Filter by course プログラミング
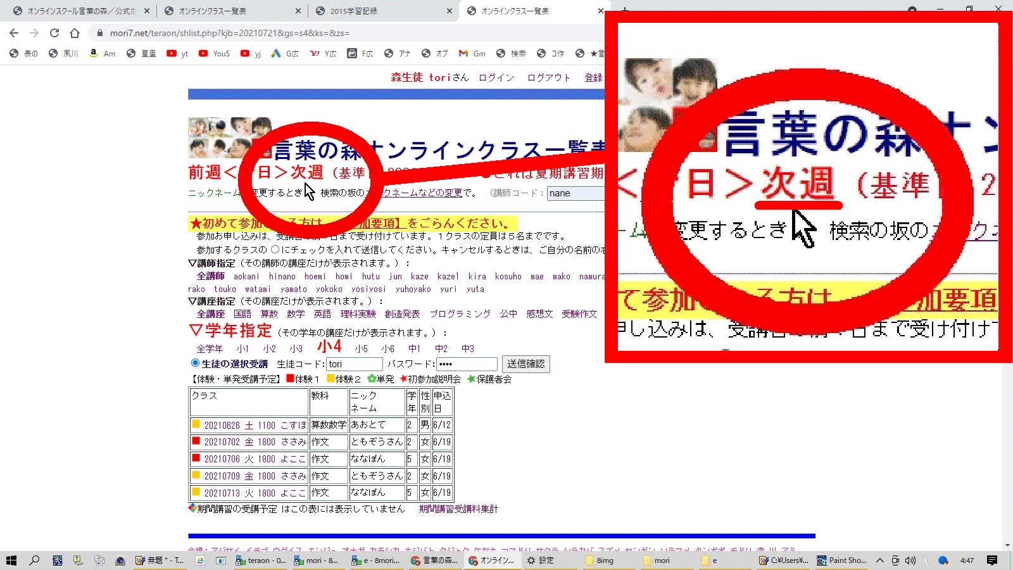Image resolution: width=1013 pixels, height=570 pixels. (460, 313)
